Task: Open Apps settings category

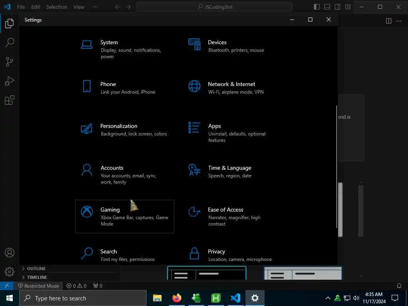Action: coord(232,133)
